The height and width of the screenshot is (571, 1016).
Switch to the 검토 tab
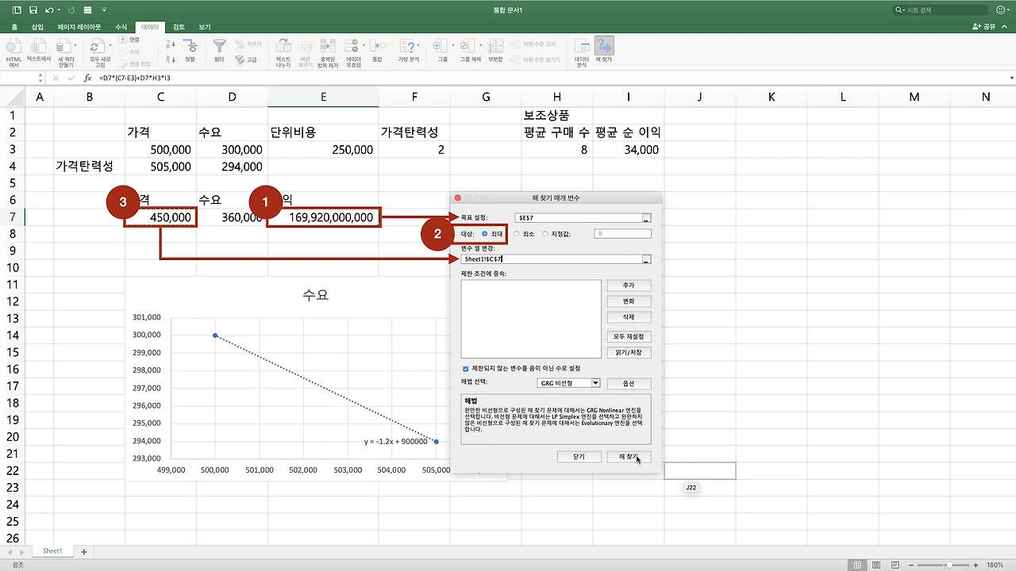(x=179, y=27)
